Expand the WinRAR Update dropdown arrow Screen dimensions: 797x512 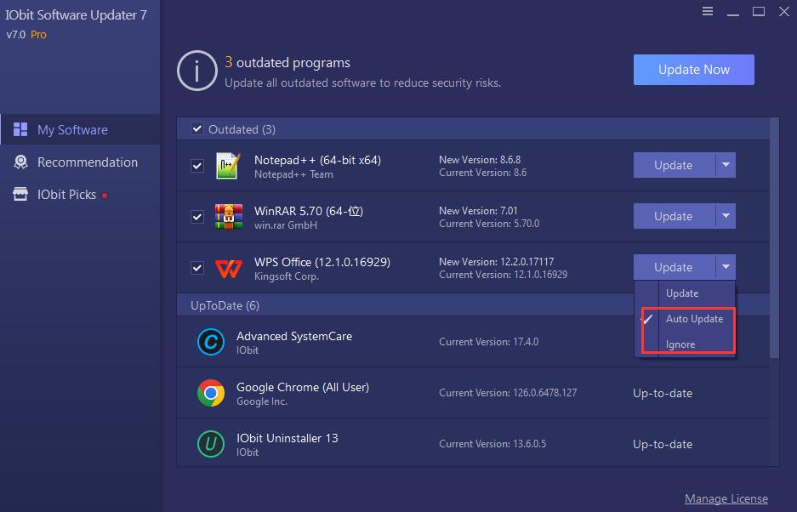[x=726, y=216]
